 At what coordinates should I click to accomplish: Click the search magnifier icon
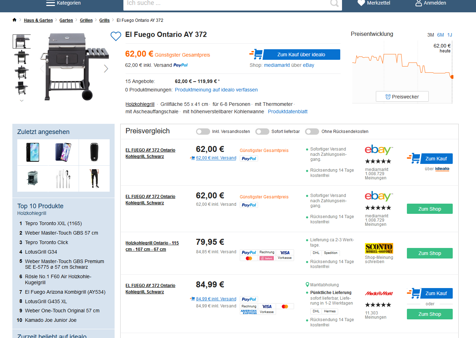pyautogui.click(x=334, y=4)
